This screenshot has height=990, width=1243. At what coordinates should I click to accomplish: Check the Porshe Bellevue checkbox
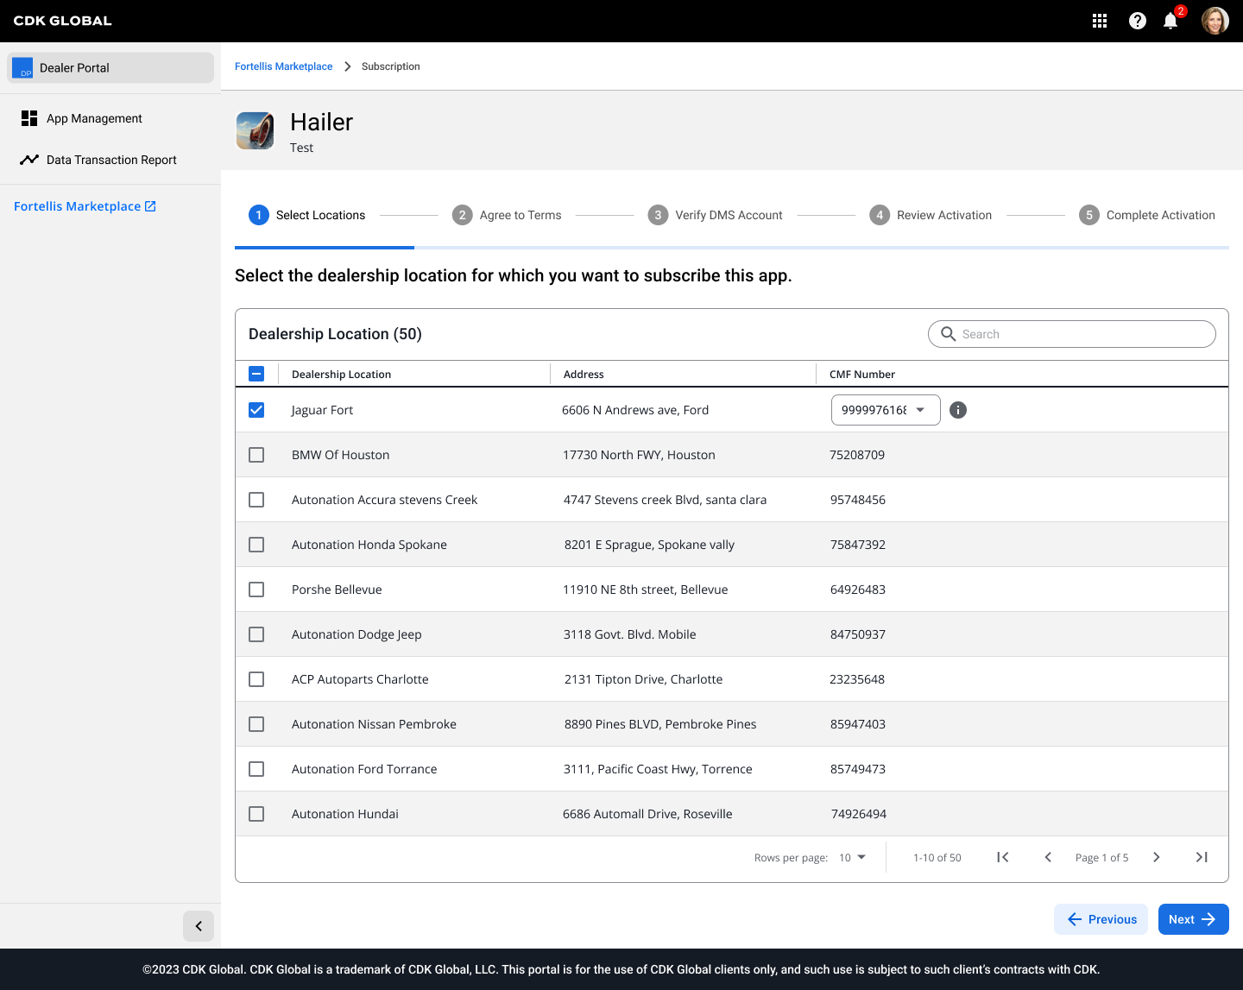[256, 590]
